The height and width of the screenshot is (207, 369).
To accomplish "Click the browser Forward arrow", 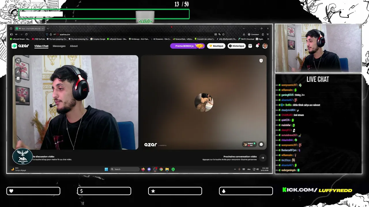I will [21, 34].
